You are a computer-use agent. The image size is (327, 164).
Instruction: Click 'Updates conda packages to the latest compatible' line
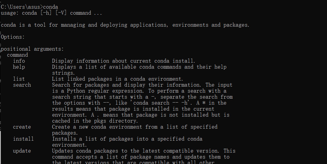pyautogui.click(x=144, y=151)
